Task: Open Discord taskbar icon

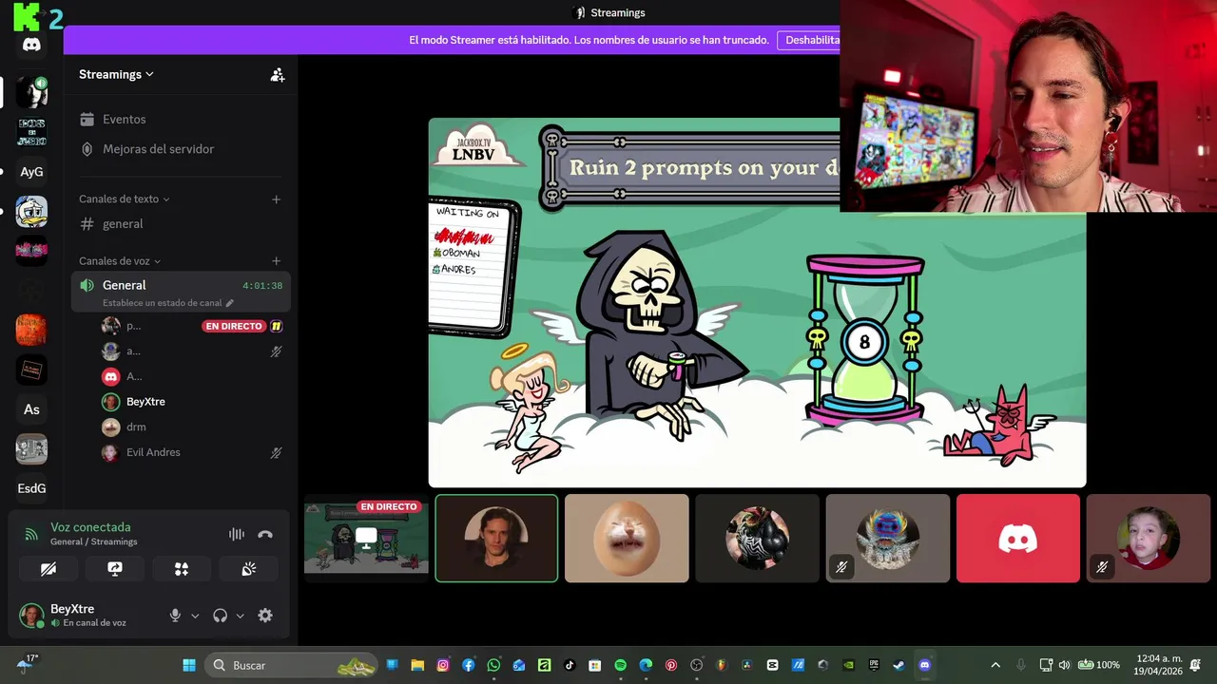Action: 924,665
